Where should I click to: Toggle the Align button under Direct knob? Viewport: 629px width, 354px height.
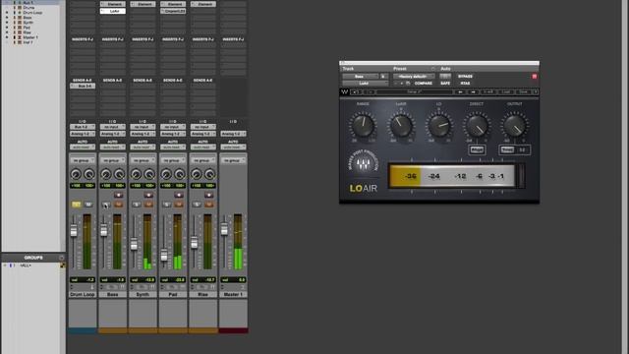point(477,149)
